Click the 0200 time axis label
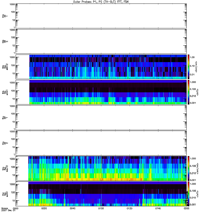 (x=186, y=208)
